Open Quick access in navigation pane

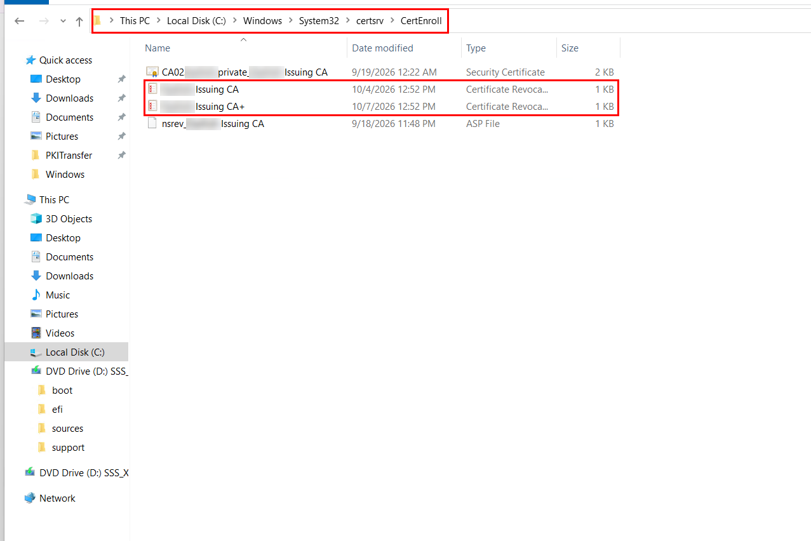tap(65, 60)
